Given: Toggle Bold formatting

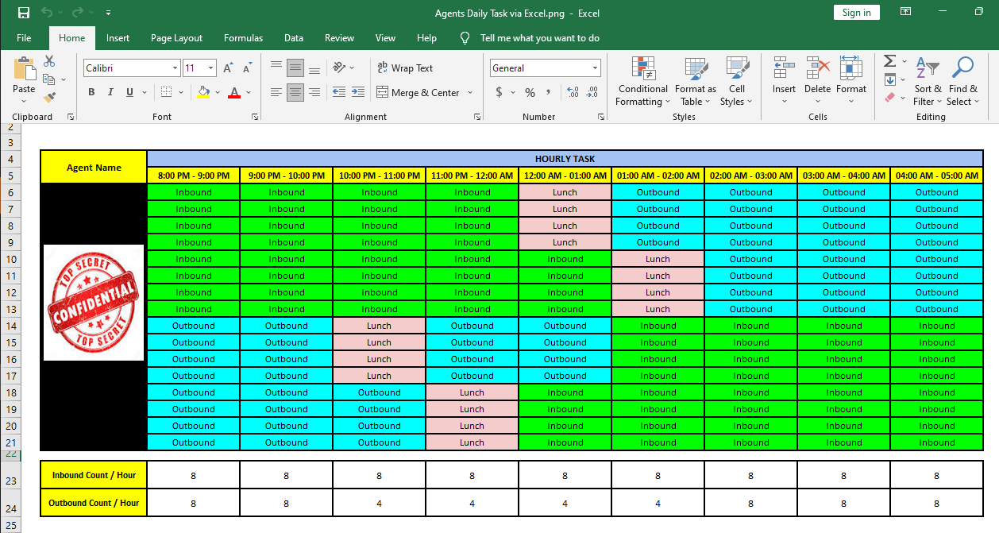Looking at the screenshot, I should [91, 92].
